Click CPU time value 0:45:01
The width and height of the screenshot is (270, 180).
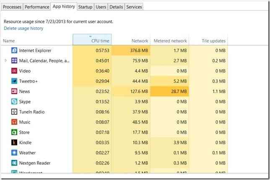[x=102, y=61]
